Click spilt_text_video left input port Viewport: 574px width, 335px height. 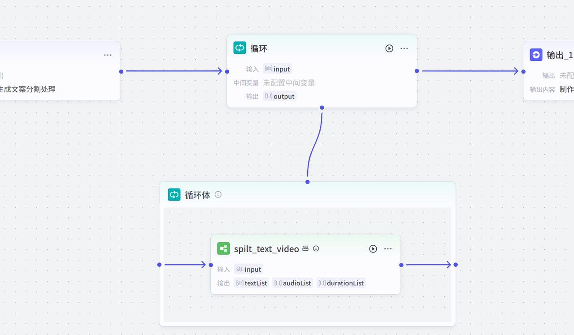(x=211, y=265)
